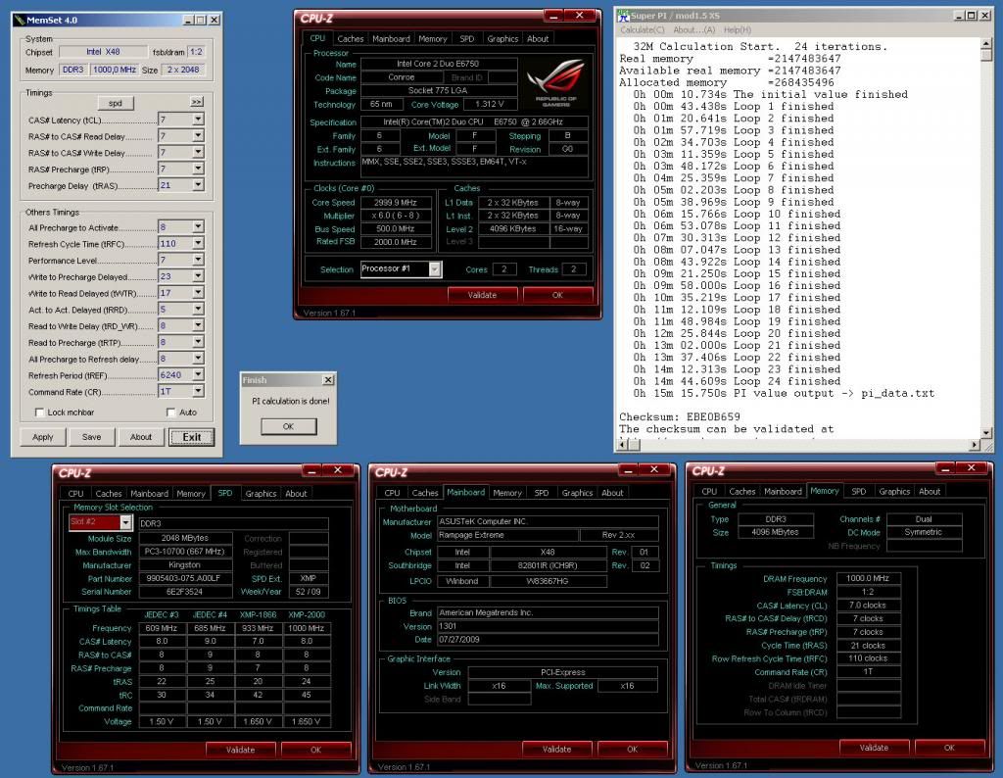Enable the Auto checkbox in MemSet

click(170, 413)
